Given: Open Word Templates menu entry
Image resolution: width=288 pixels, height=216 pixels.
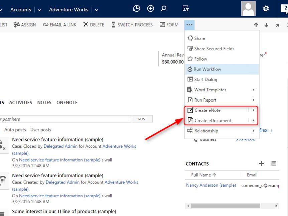Looking at the screenshot, I should tap(222, 90).
